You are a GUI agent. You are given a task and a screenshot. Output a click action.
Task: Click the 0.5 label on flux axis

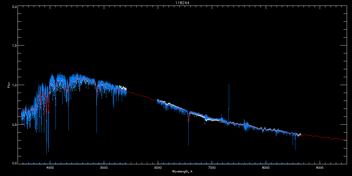pos(14,124)
